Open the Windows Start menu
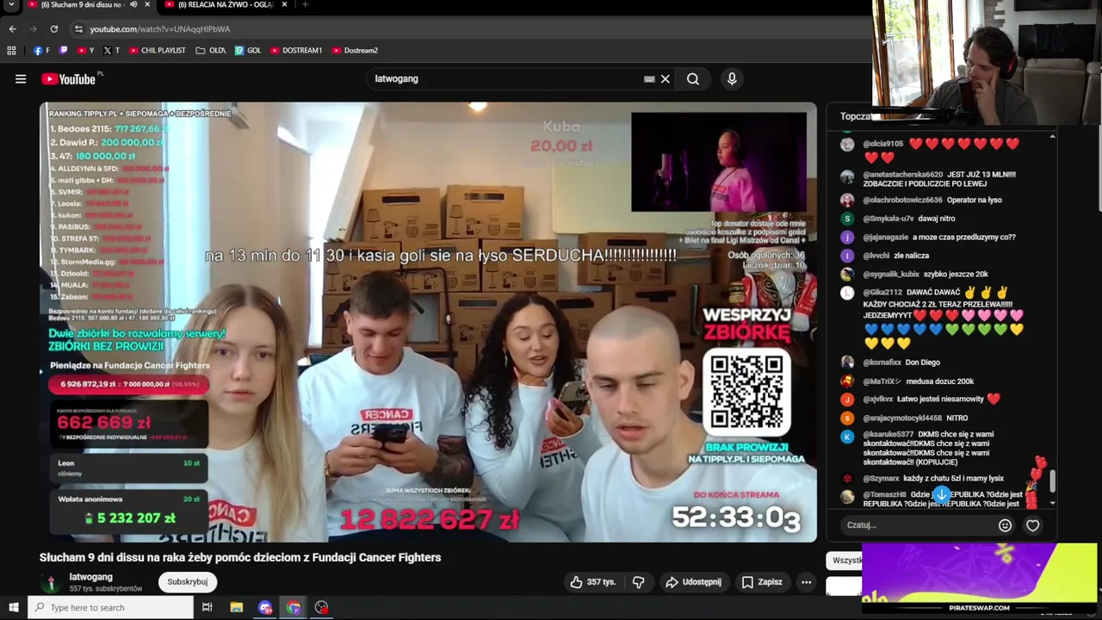1102x620 pixels. click(13, 608)
